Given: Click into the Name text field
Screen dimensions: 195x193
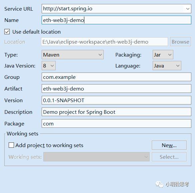Looking at the screenshot, I should 116,20.
